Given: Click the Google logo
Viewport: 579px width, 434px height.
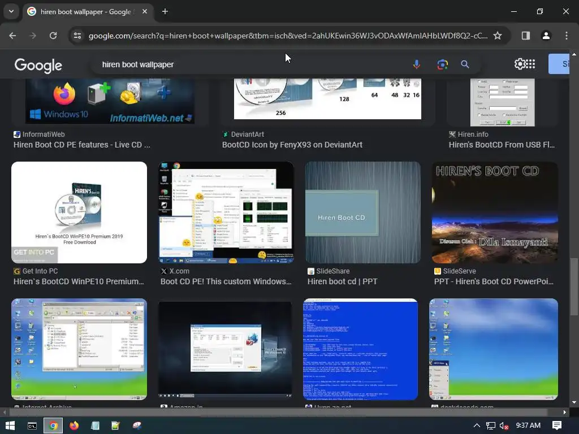Looking at the screenshot, I should click(x=38, y=66).
